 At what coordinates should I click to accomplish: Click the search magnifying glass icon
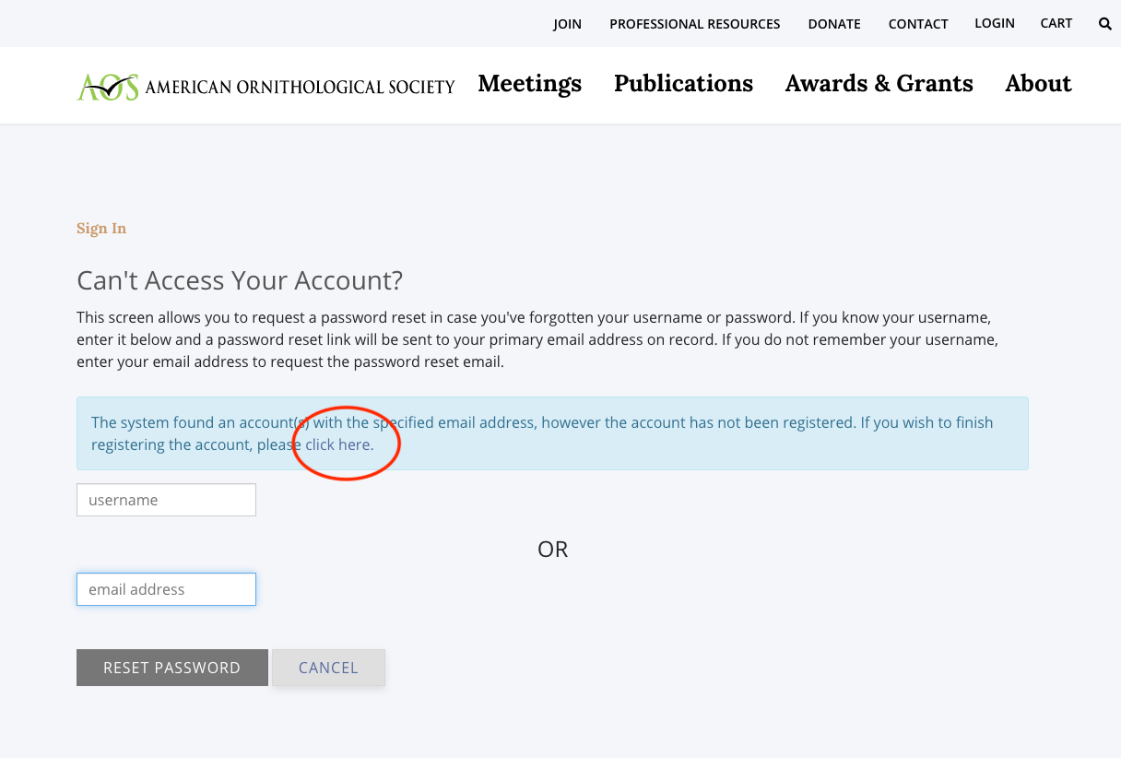click(1104, 24)
